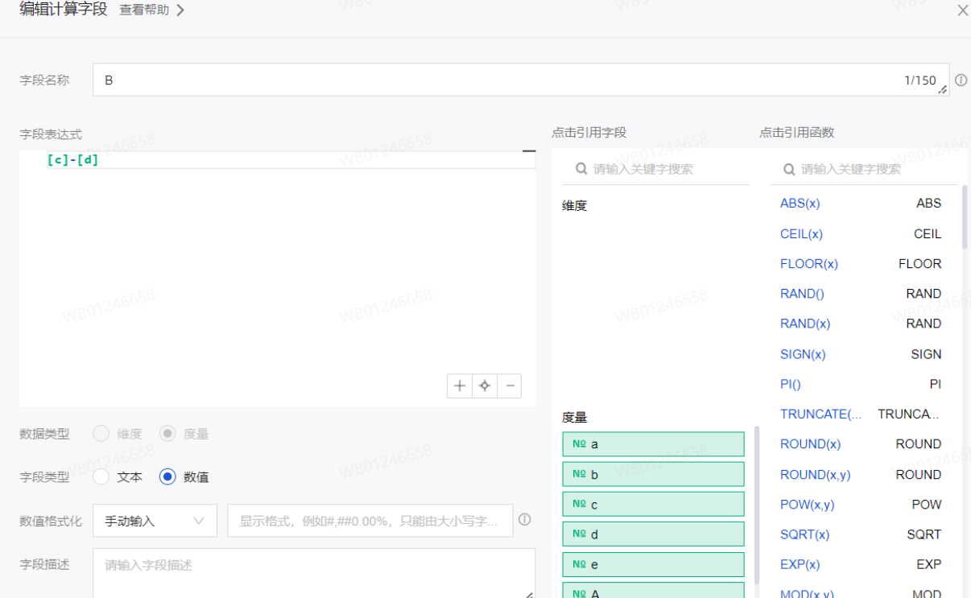Click search icon in function search box
971x598 pixels.
tap(788, 169)
